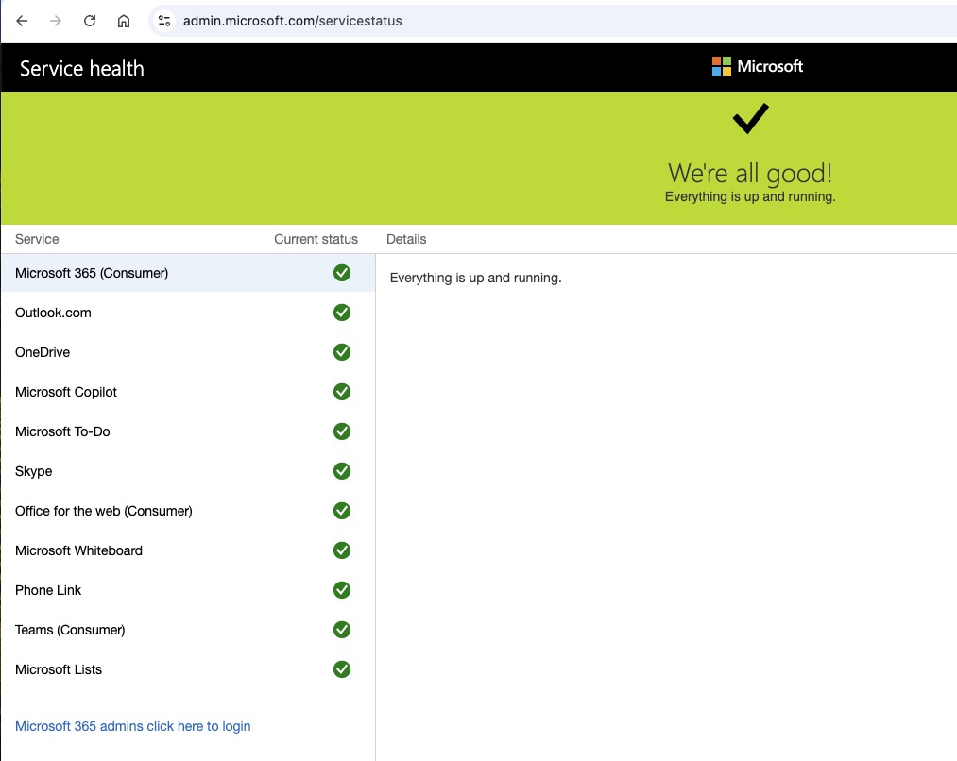Viewport: 957px width, 761px height.
Task: Select the OneDrive service
Action: pos(188,352)
